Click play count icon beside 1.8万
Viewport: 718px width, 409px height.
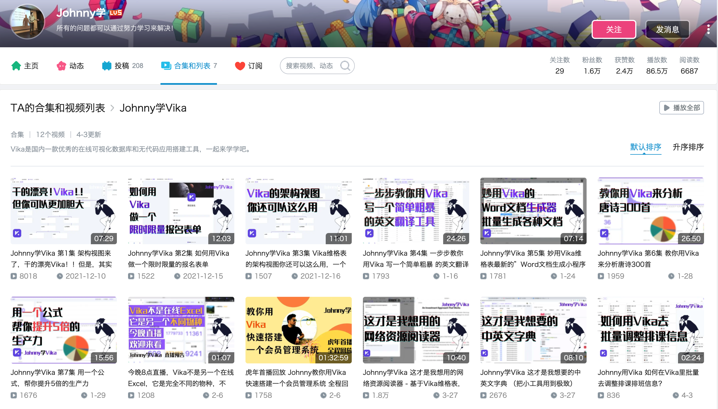pos(366,395)
